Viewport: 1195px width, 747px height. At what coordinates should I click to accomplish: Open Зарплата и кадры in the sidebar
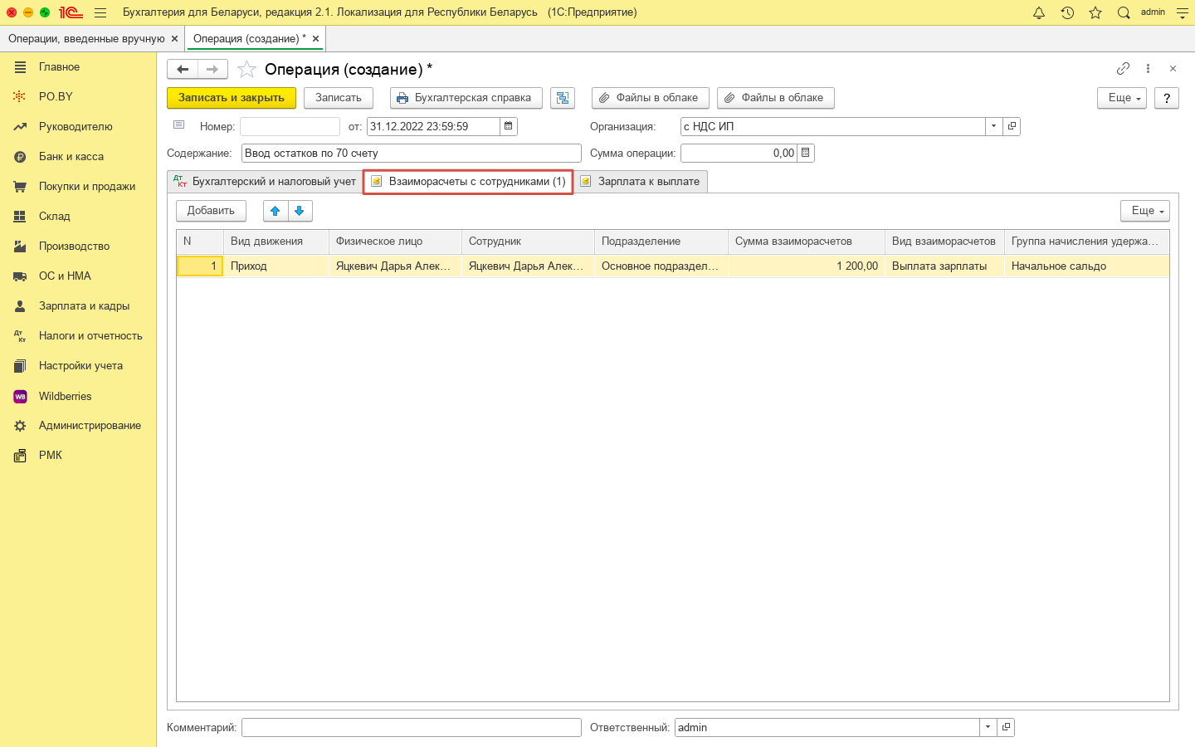pos(84,306)
